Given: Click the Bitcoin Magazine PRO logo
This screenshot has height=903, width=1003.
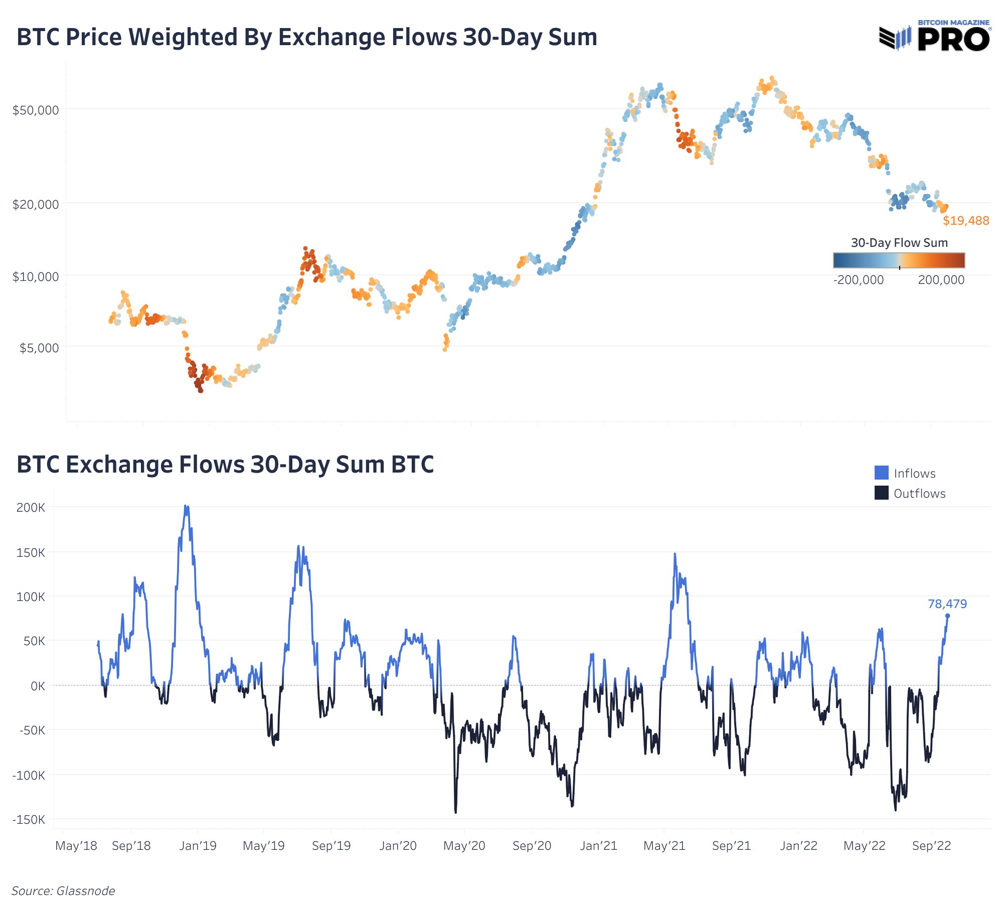Looking at the screenshot, I should point(935,36).
